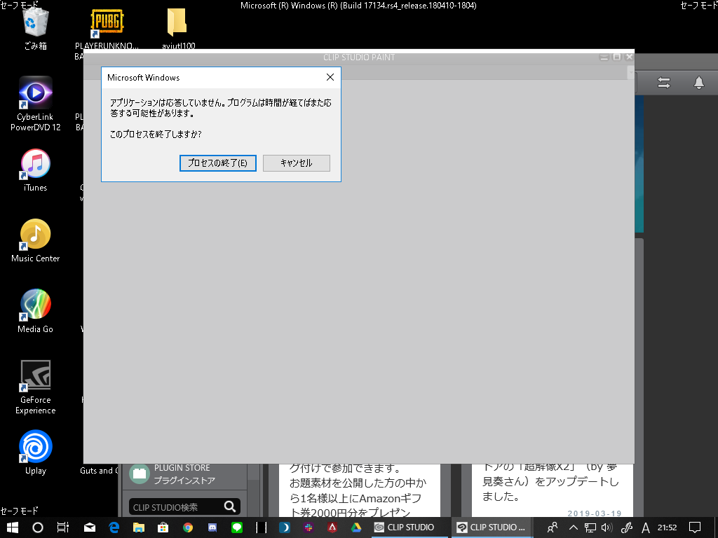Open People icon in system tray
Screen dimensions: 718x538
tap(553, 527)
